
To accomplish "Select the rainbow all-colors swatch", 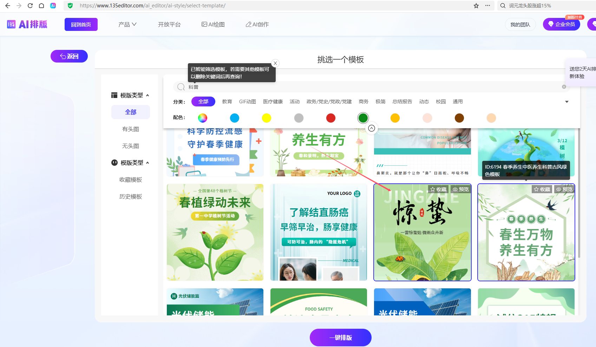I will (x=203, y=118).
